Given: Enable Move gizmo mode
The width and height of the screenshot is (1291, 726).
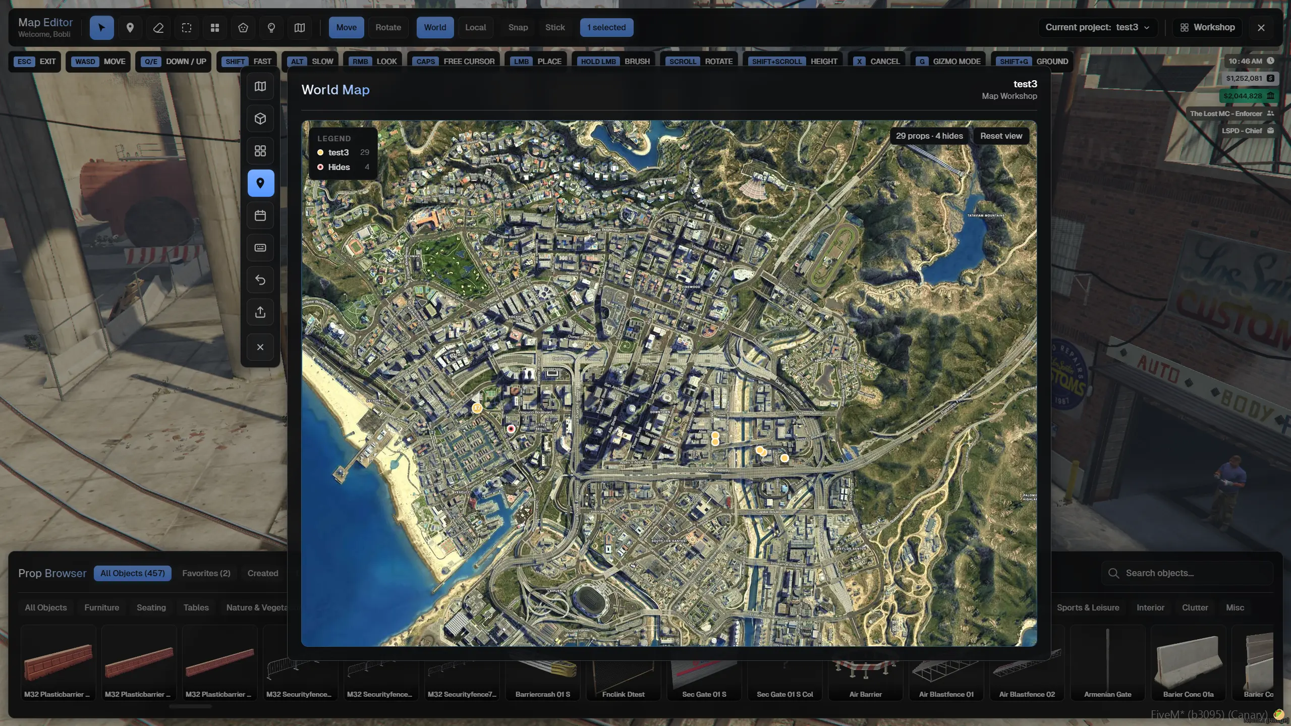Looking at the screenshot, I should point(346,27).
